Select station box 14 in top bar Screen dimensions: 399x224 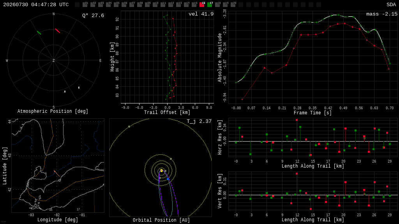pos(186,5)
